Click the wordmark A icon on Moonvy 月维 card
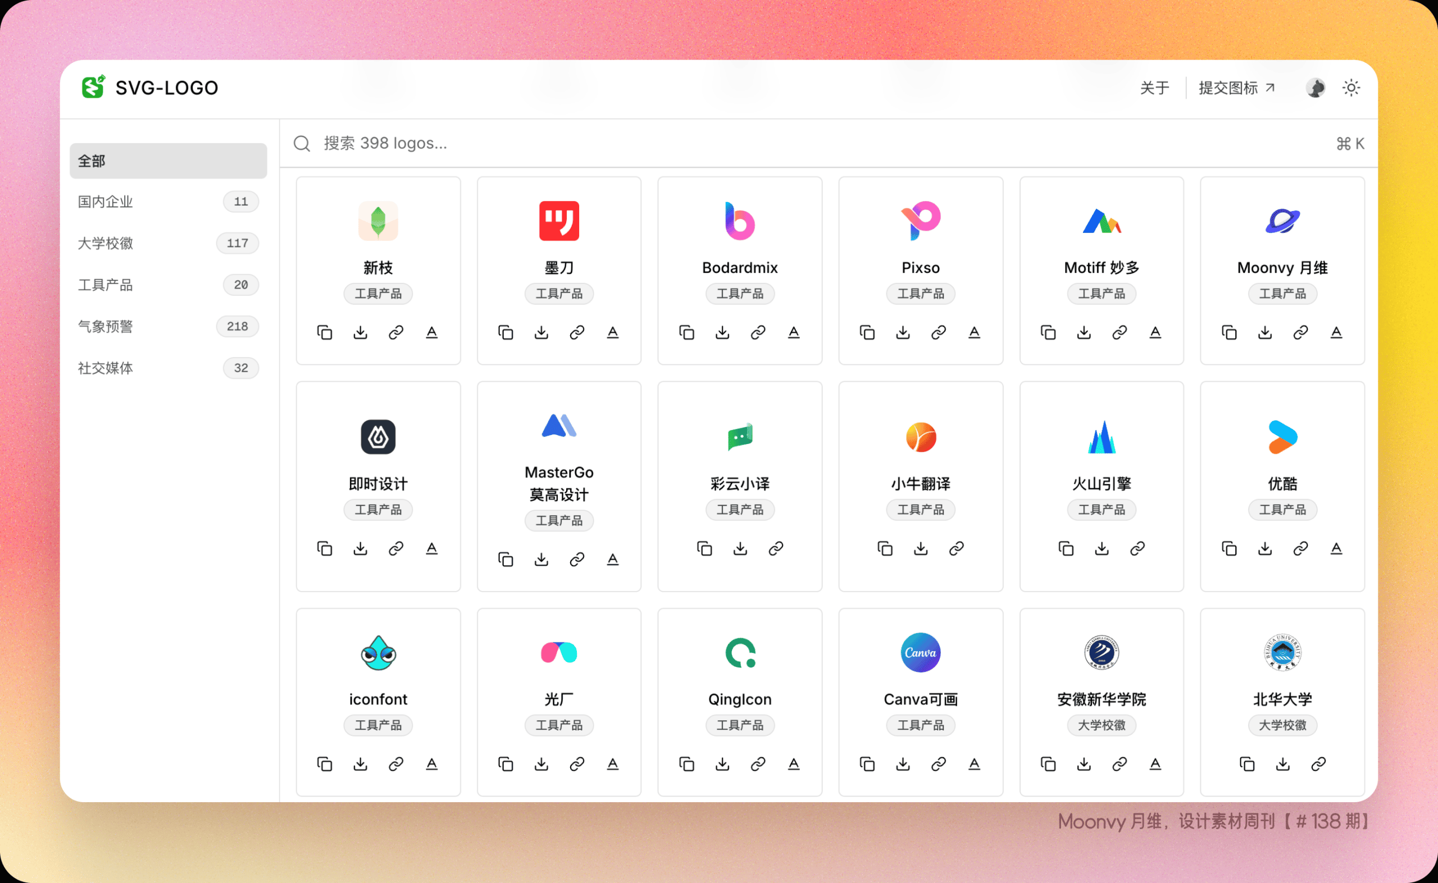Image resolution: width=1438 pixels, height=883 pixels. 1337,332
